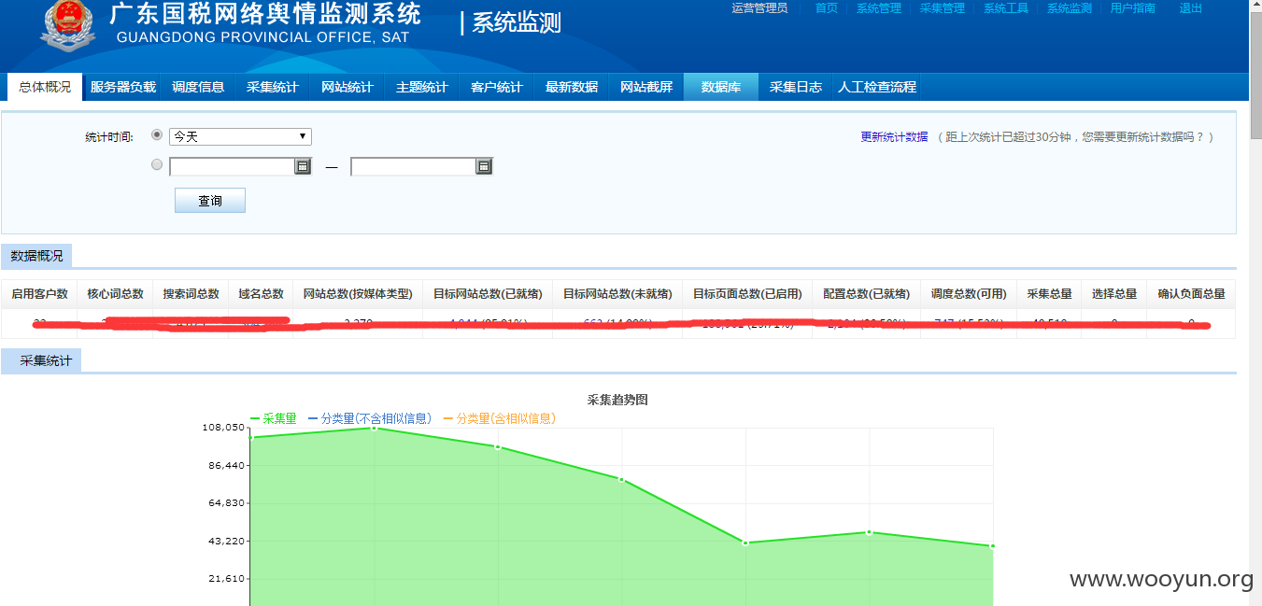Toggle 分类量(不含相似信息) blue legend entry
1262x606 pixels.
pyautogui.click(x=370, y=418)
